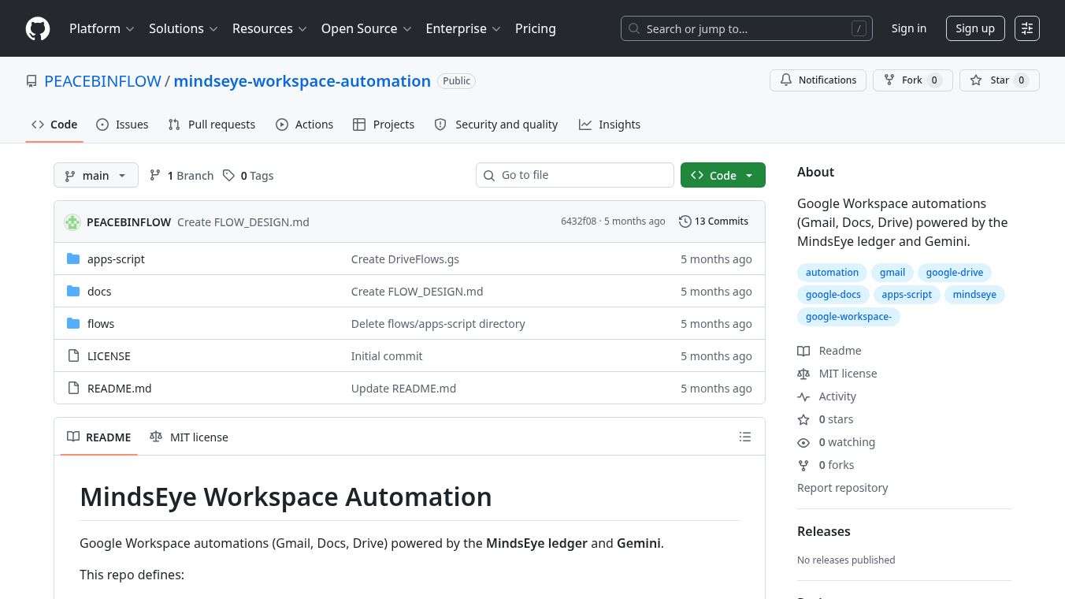Image resolution: width=1065 pixels, height=599 pixels.
Task: Switch to the Issues tab
Action: [122, 125]
